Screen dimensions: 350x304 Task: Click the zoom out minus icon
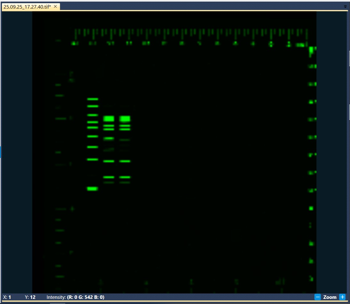318,297
